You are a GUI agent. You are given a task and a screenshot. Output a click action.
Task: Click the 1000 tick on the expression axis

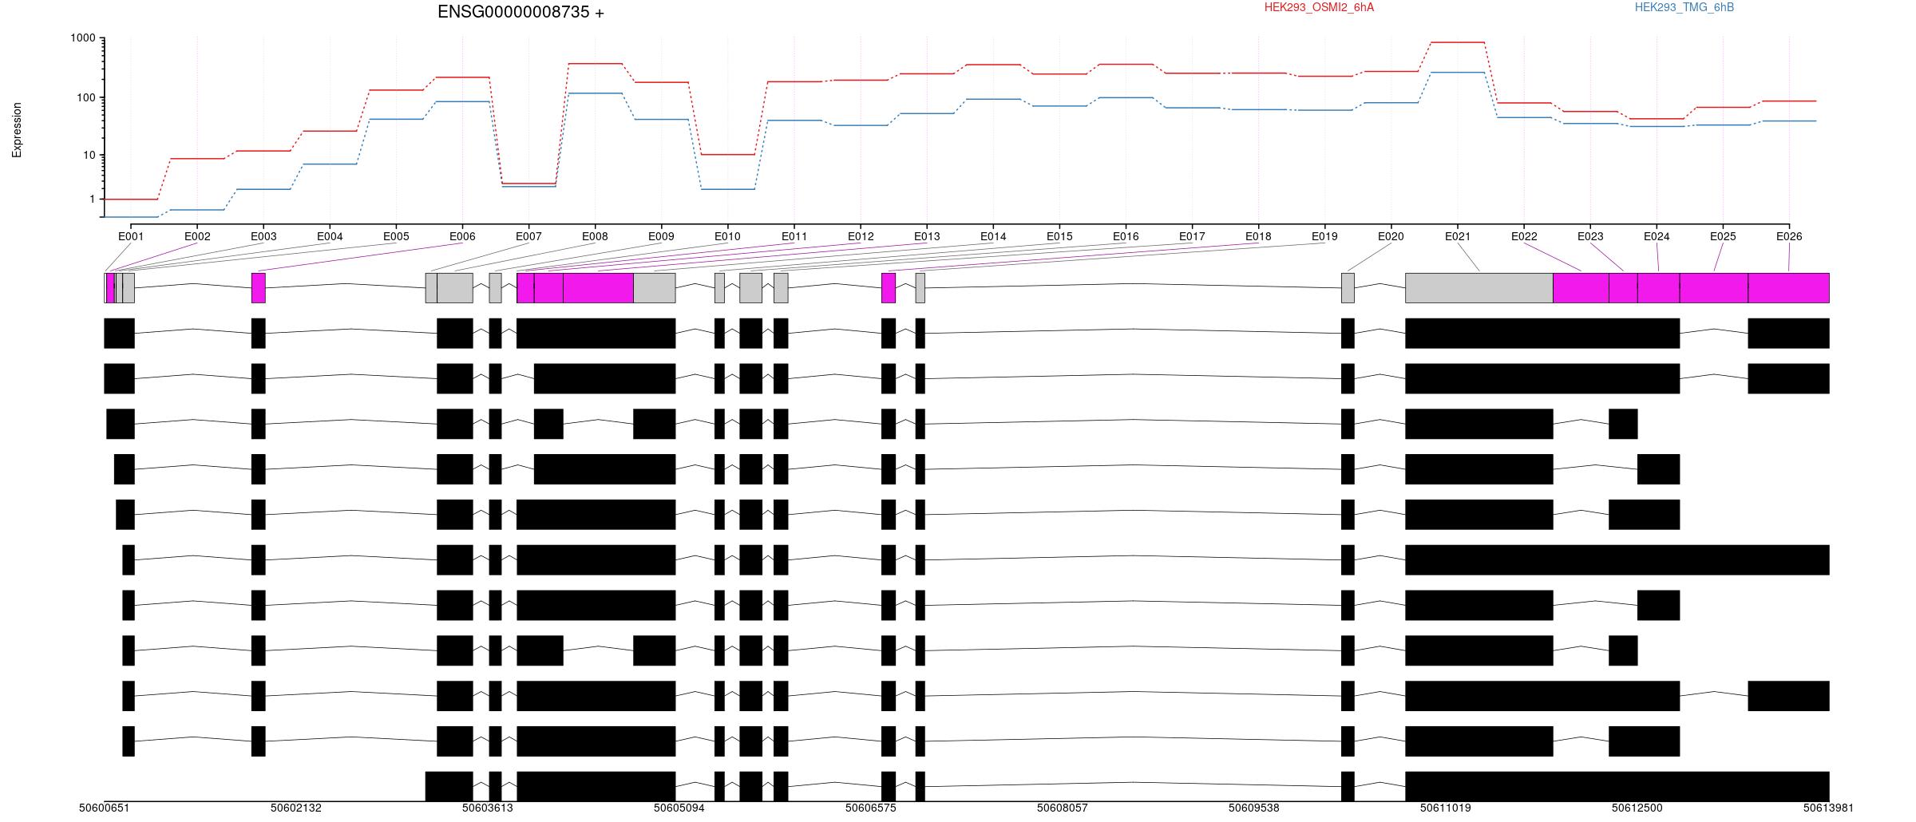click(x=83, y=38)
